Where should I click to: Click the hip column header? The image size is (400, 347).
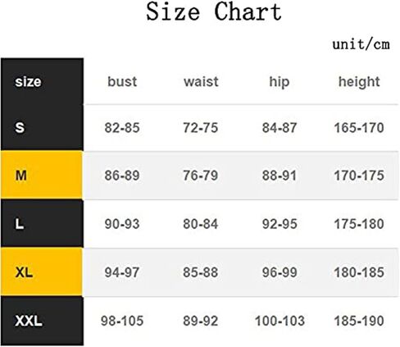280,82
